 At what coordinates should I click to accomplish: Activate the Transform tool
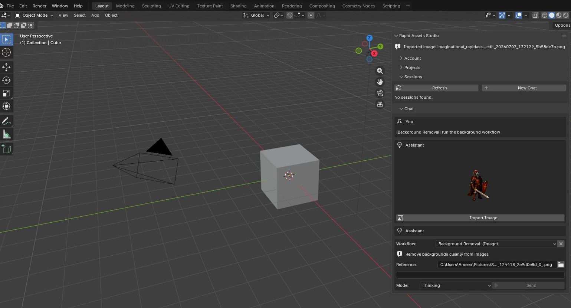coord(6,106)
